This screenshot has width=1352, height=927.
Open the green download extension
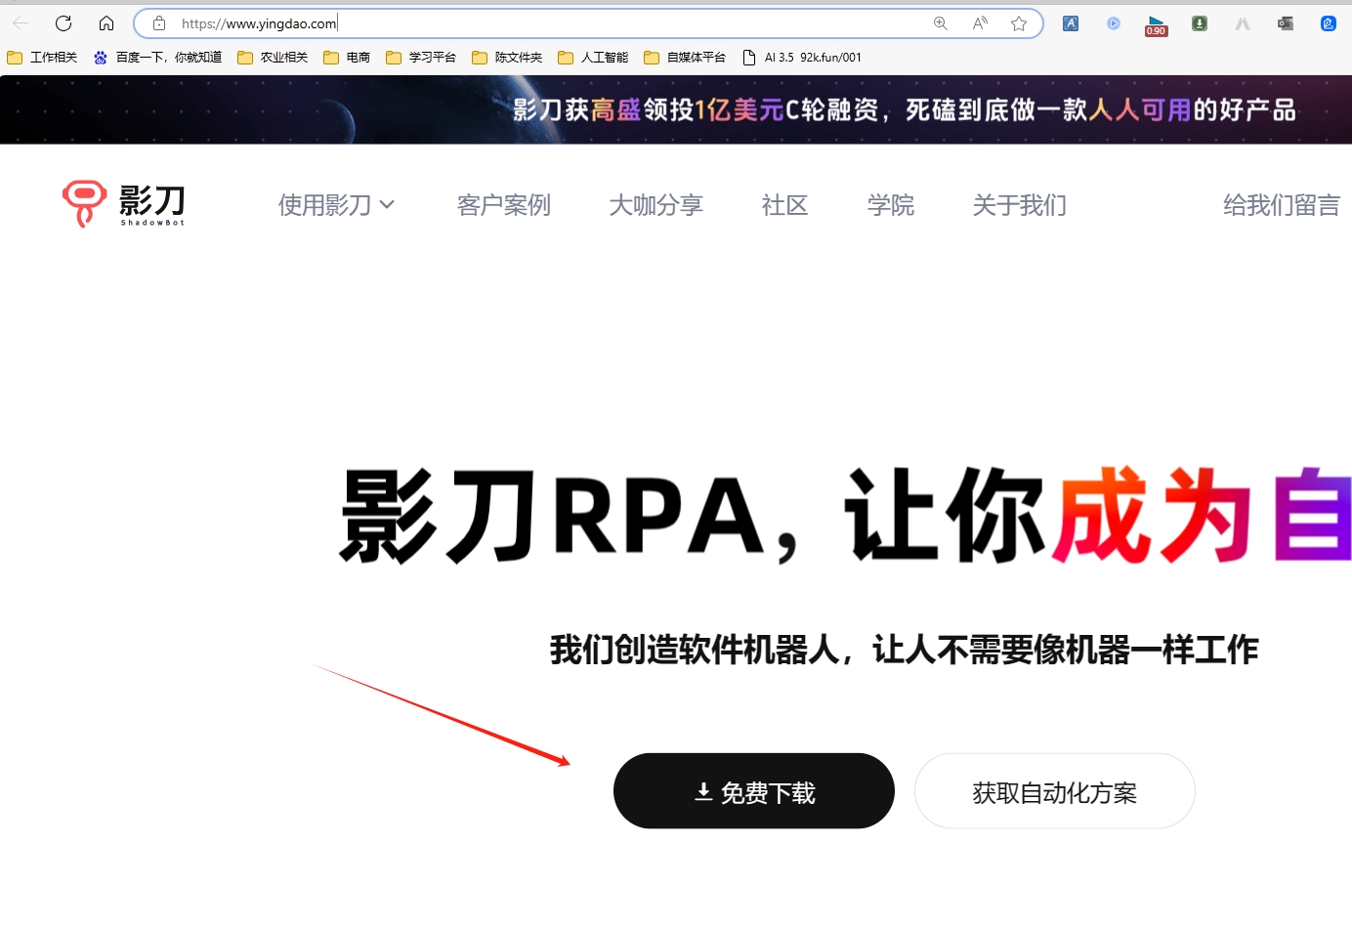click(1200, 23)
